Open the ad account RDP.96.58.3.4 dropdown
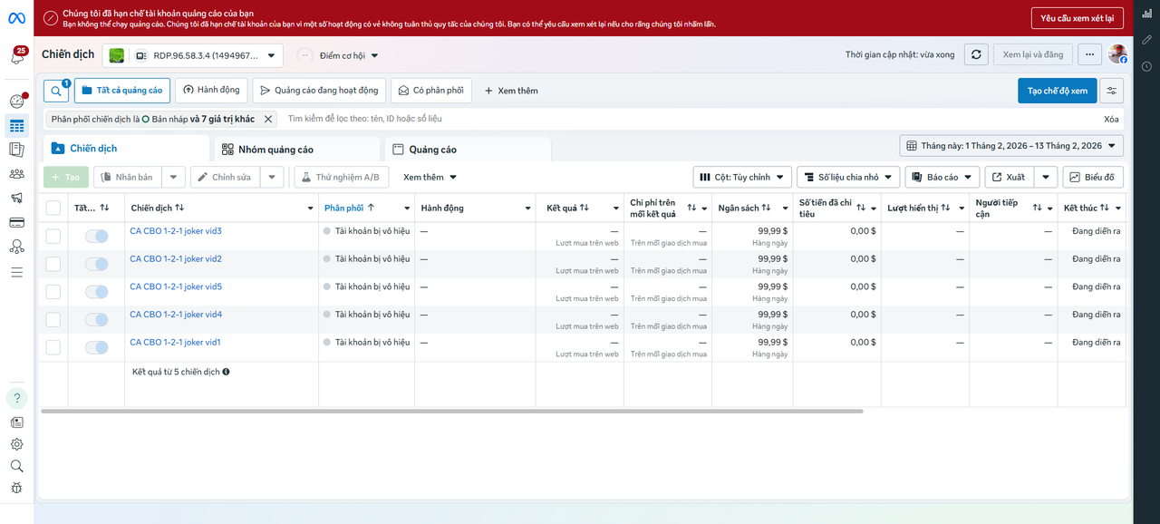 point(192,55)
